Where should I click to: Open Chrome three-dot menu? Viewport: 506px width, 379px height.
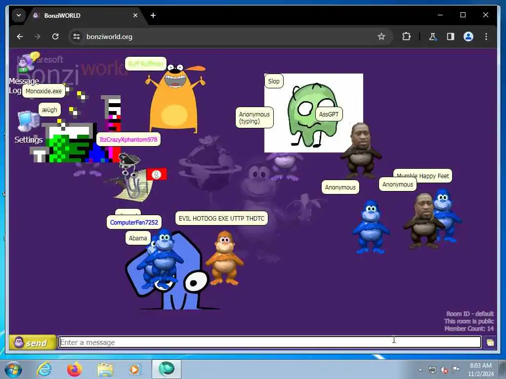[486, 37]
